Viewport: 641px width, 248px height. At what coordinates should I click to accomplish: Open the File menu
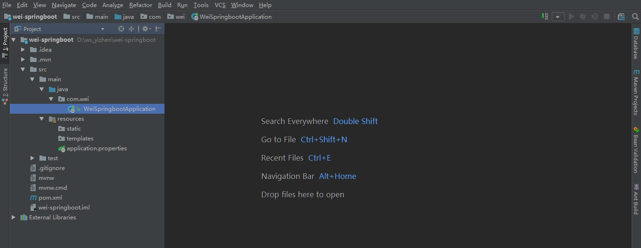pyautogui.click(x=7, y=5)
